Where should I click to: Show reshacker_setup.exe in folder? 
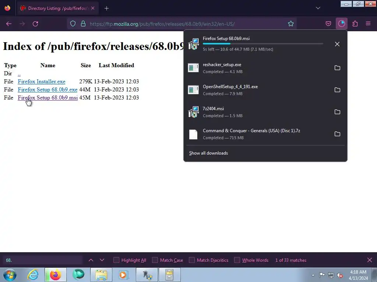[337, 68]
